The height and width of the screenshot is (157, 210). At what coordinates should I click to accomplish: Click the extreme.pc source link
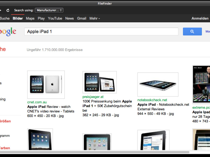pos(201,108)
